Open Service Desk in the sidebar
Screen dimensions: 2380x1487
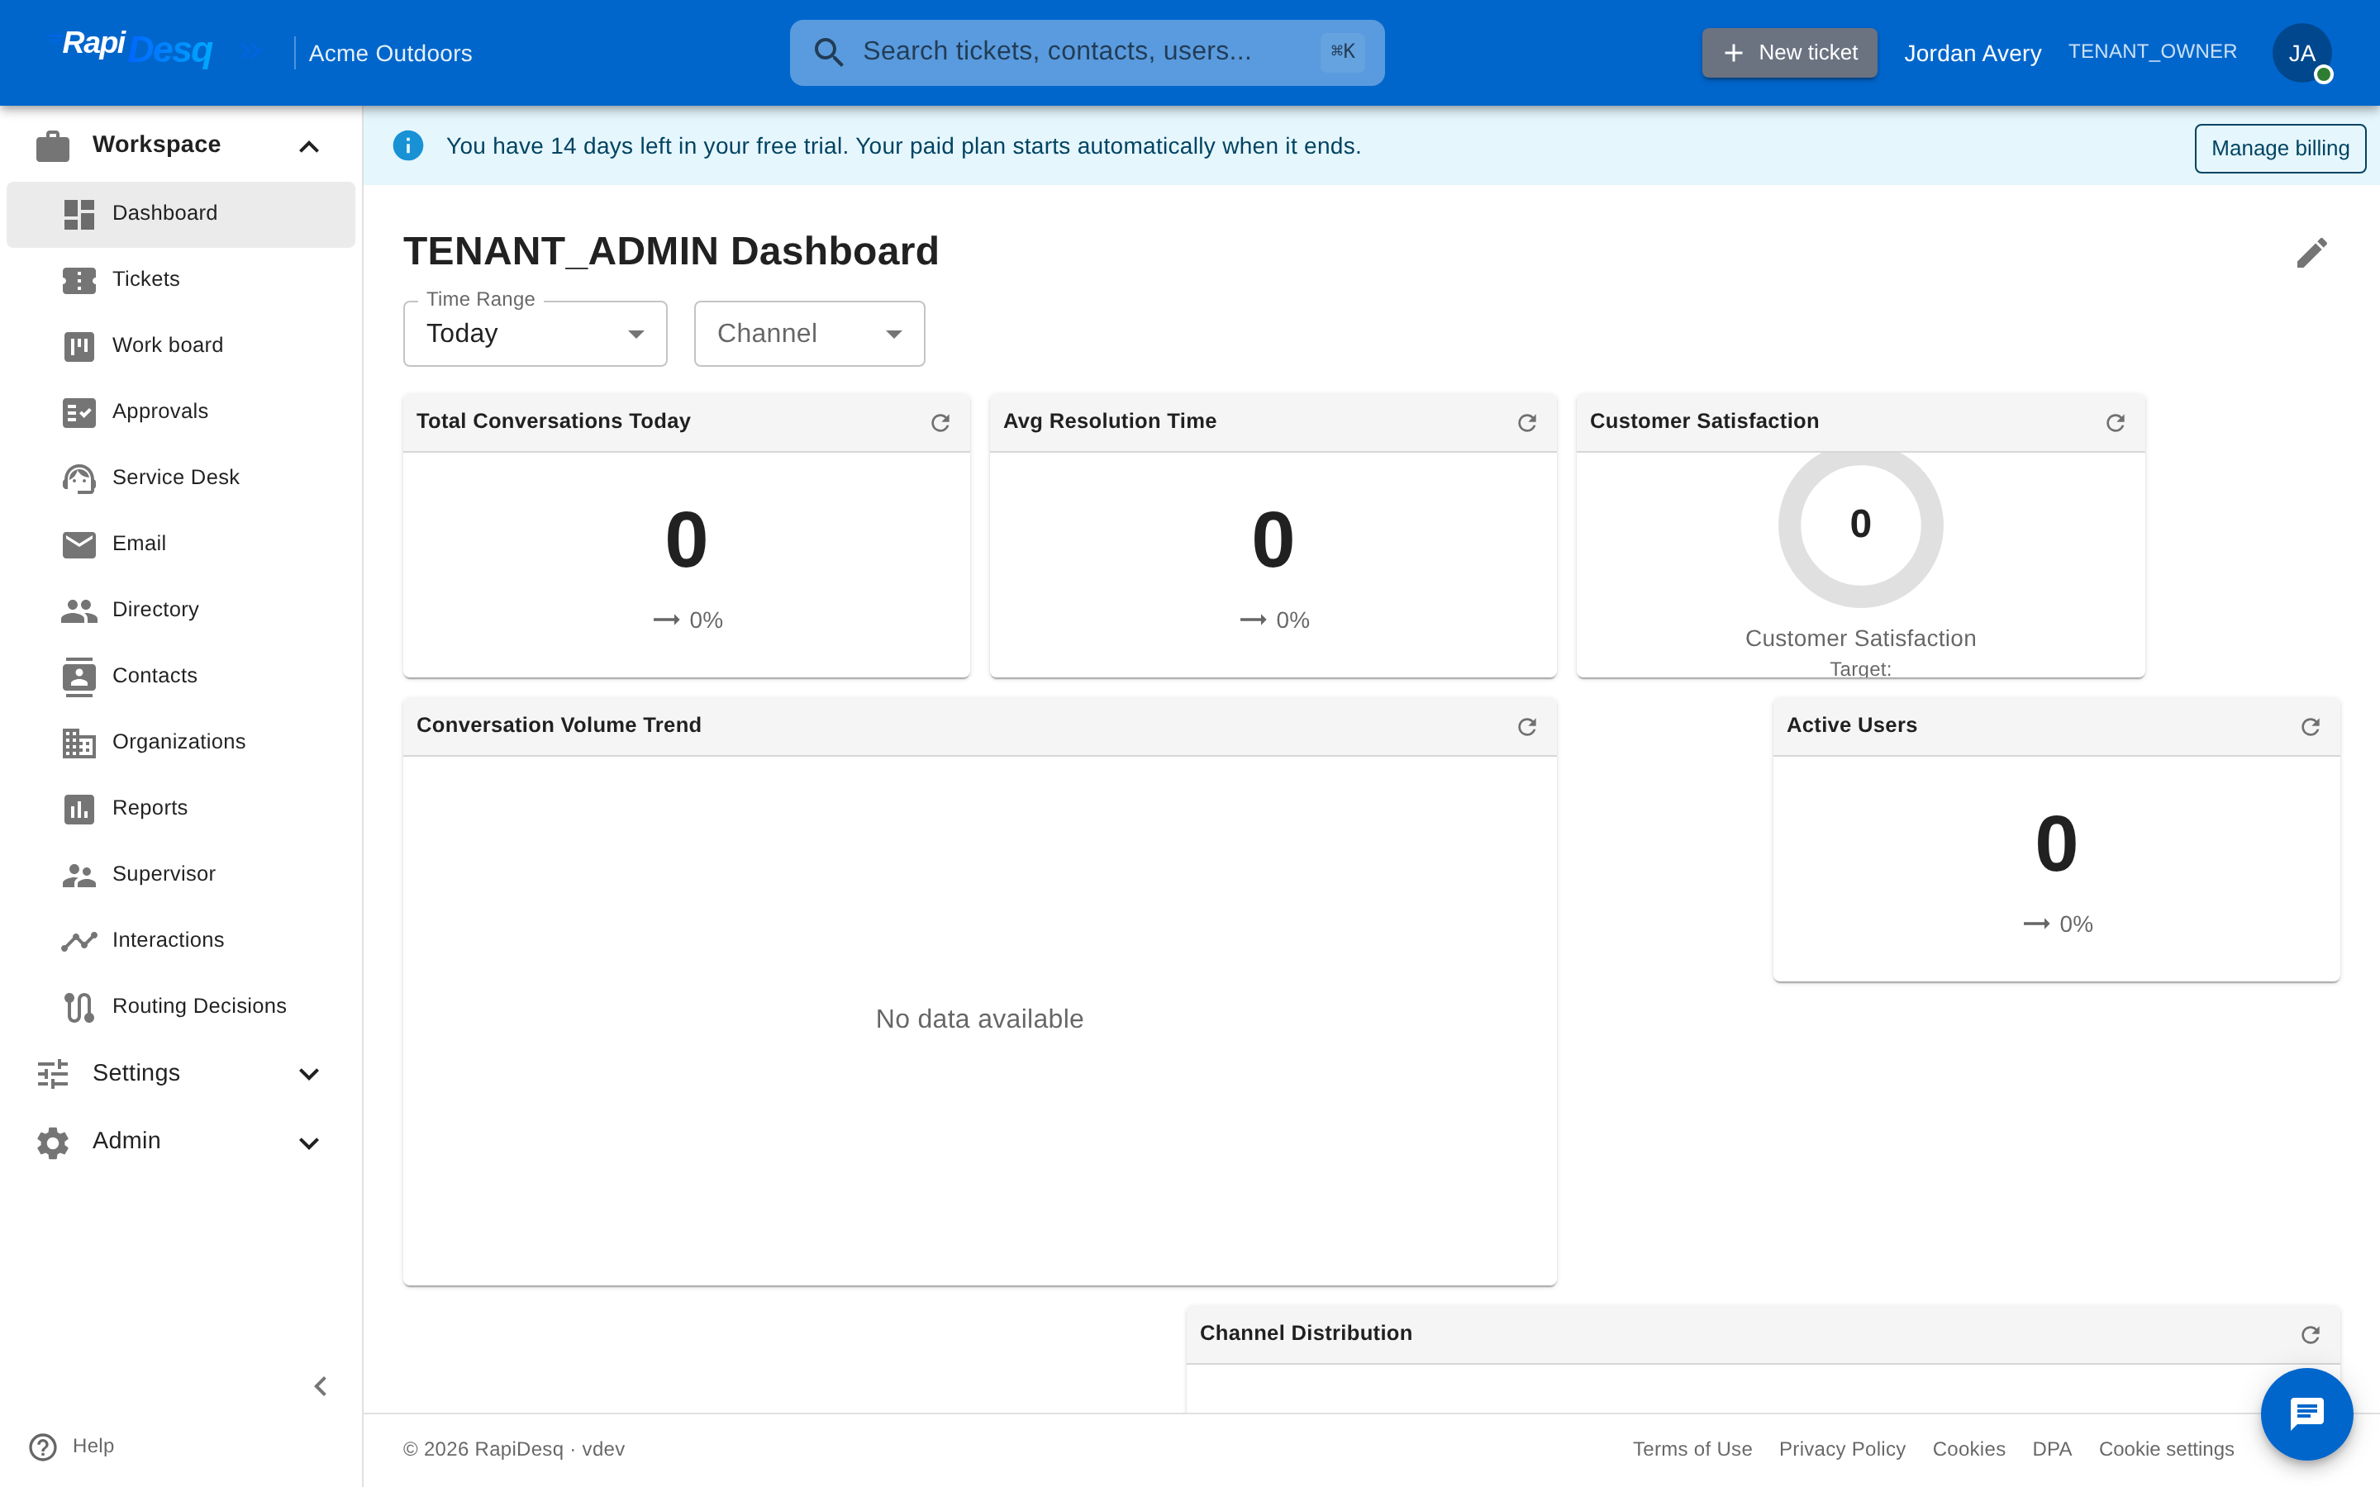pyautogui.click(x=181, y=478)
